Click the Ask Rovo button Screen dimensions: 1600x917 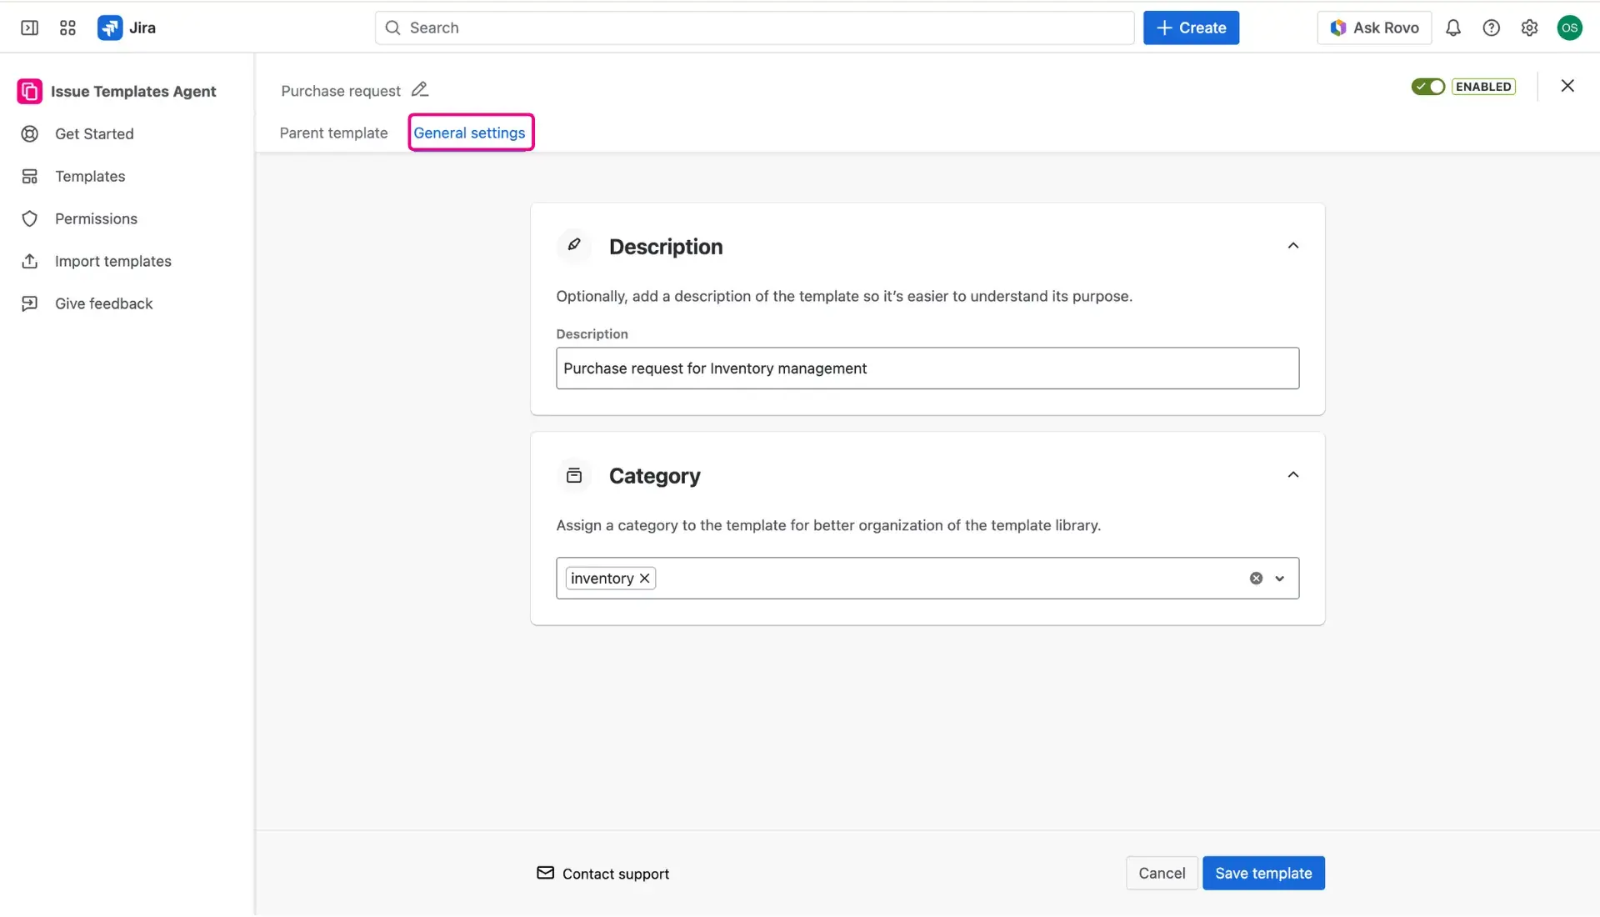[x=1373, y=28]
